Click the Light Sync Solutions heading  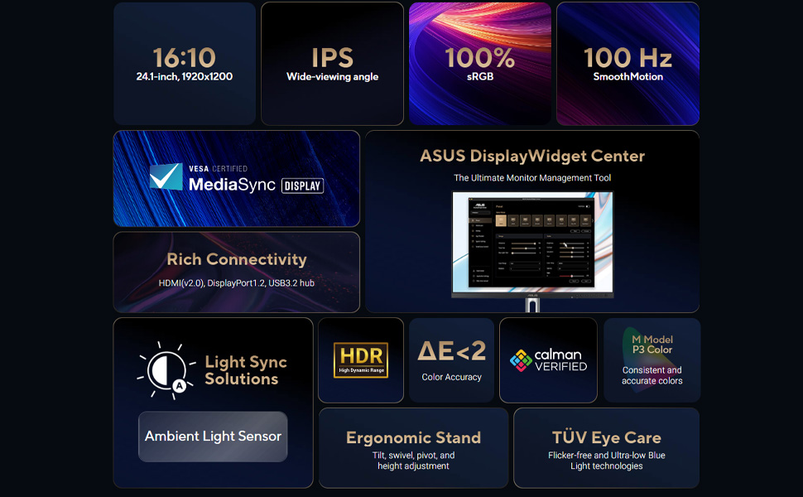point(246,370)
